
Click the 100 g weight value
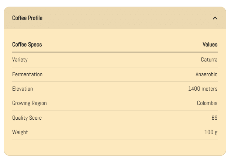[x=211, y=132]
